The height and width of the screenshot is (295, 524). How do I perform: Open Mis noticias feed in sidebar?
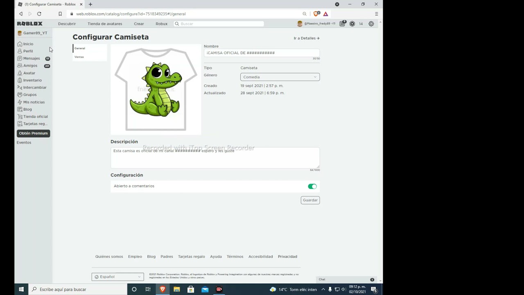click(x=34, y=102)
